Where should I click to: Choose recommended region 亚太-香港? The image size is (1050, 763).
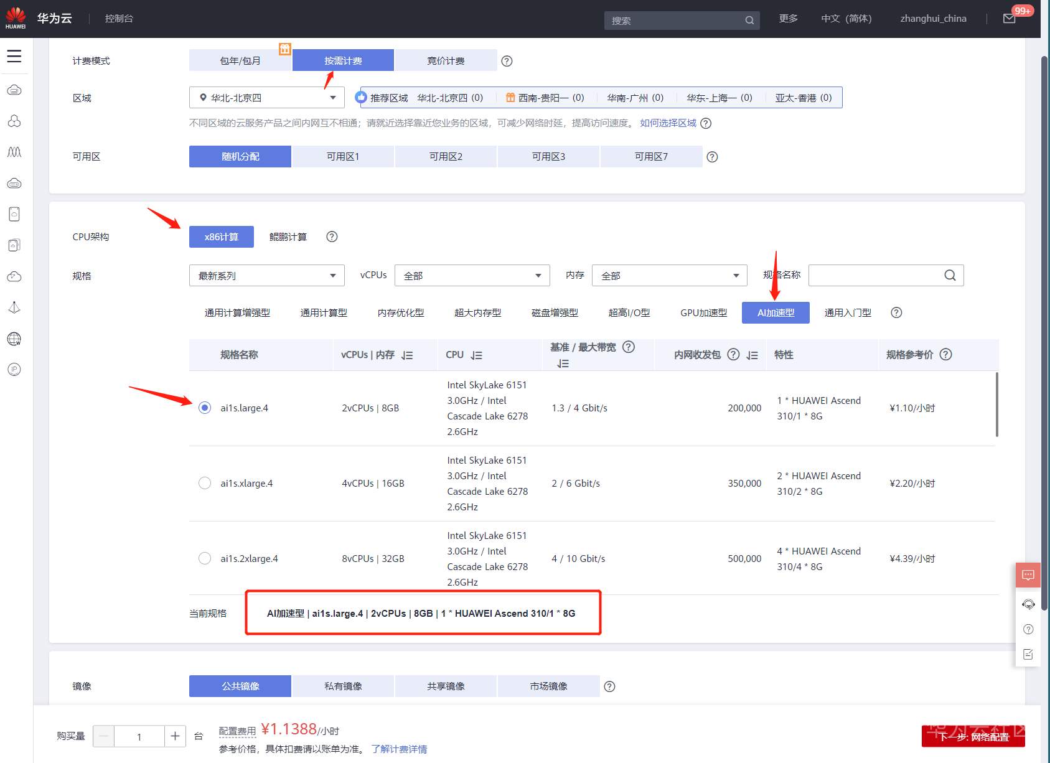[804, 98]
